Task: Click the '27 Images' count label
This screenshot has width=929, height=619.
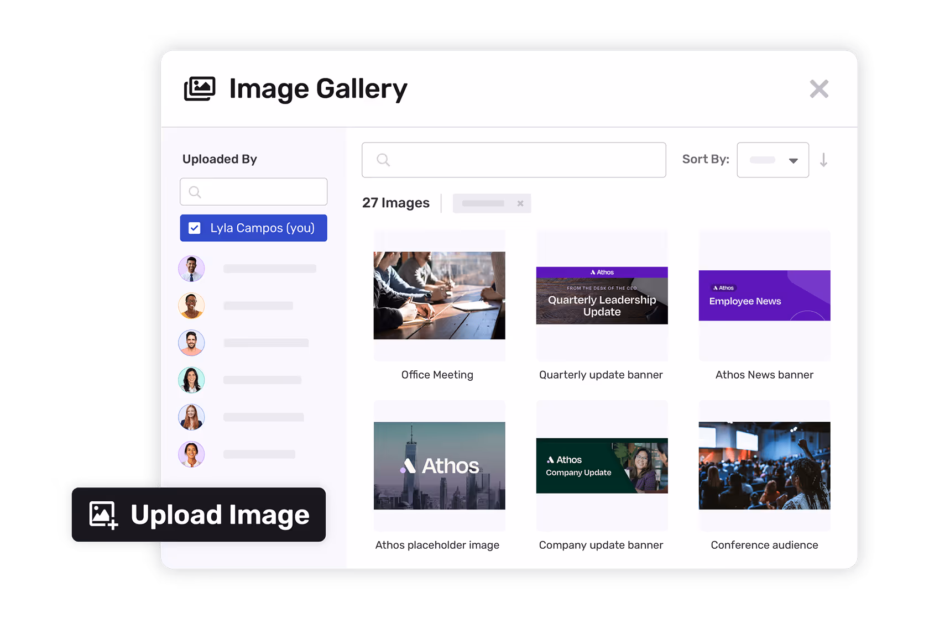Action: [396, 203]
